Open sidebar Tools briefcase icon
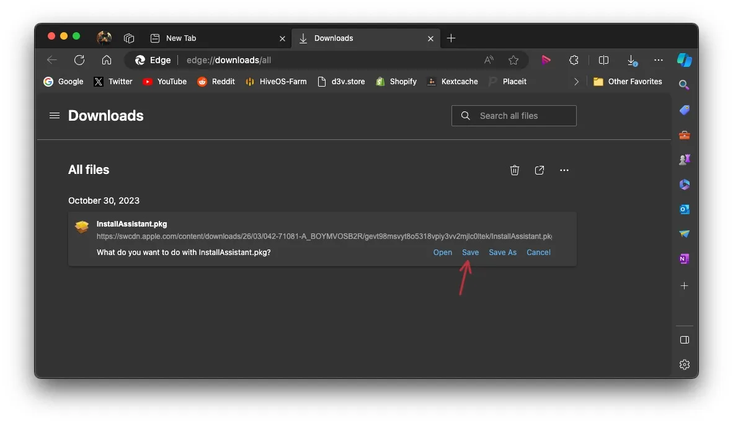The width and height of the screenshot is (733, 424). pyautogui.click(x=685, y=136)
